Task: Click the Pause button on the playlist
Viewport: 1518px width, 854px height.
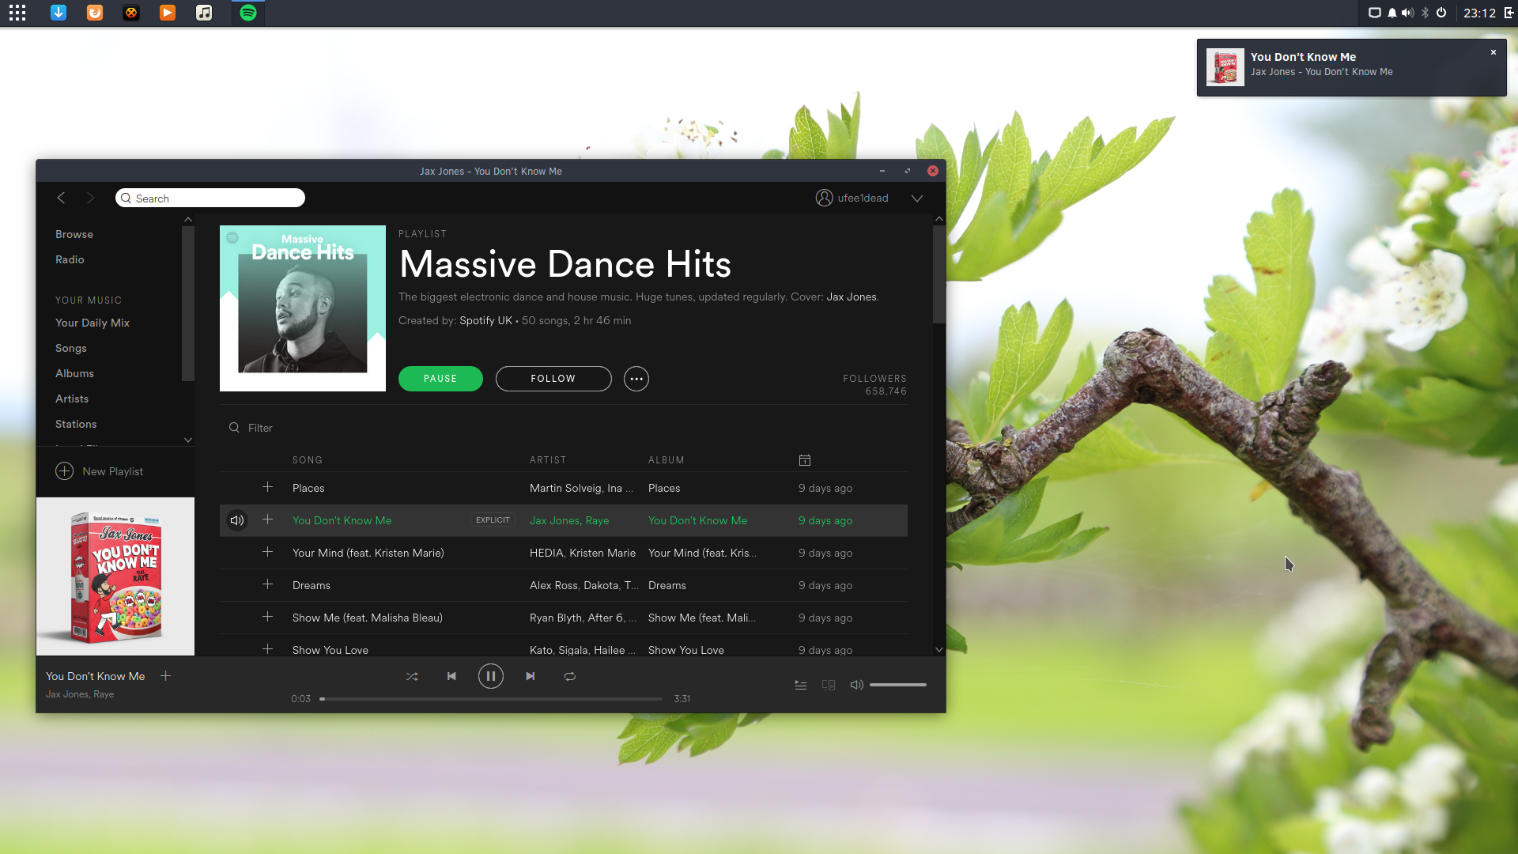Action: [440, 379]
